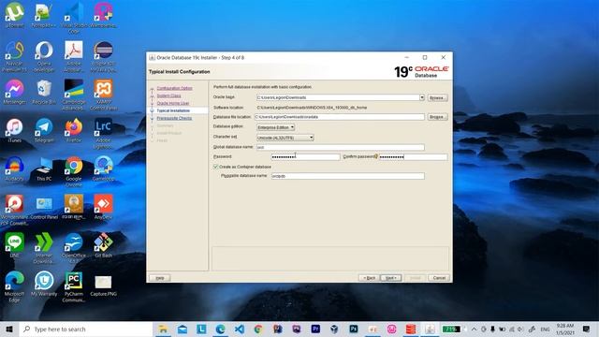599x337 pixels.
Task: Open Visual Studio Code from the taskbar
Action: 240,329
